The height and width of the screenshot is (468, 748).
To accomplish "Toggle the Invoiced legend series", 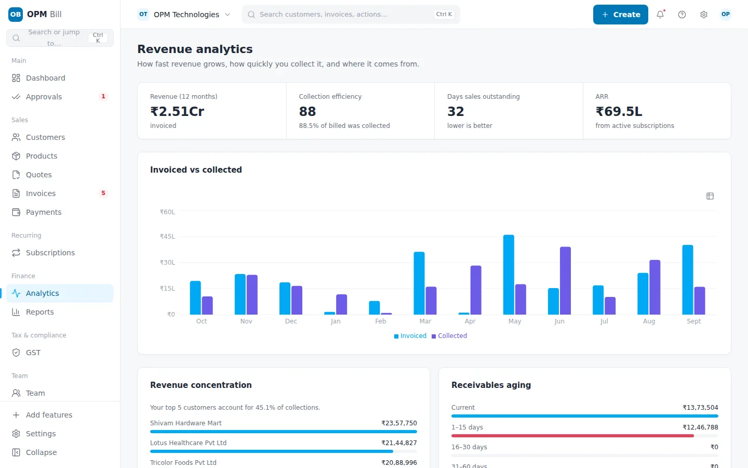I will 410,336.
